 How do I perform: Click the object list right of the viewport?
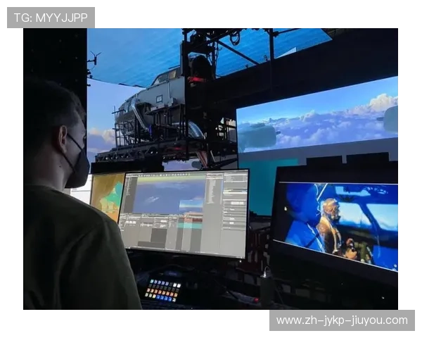(x=214, y=194)
